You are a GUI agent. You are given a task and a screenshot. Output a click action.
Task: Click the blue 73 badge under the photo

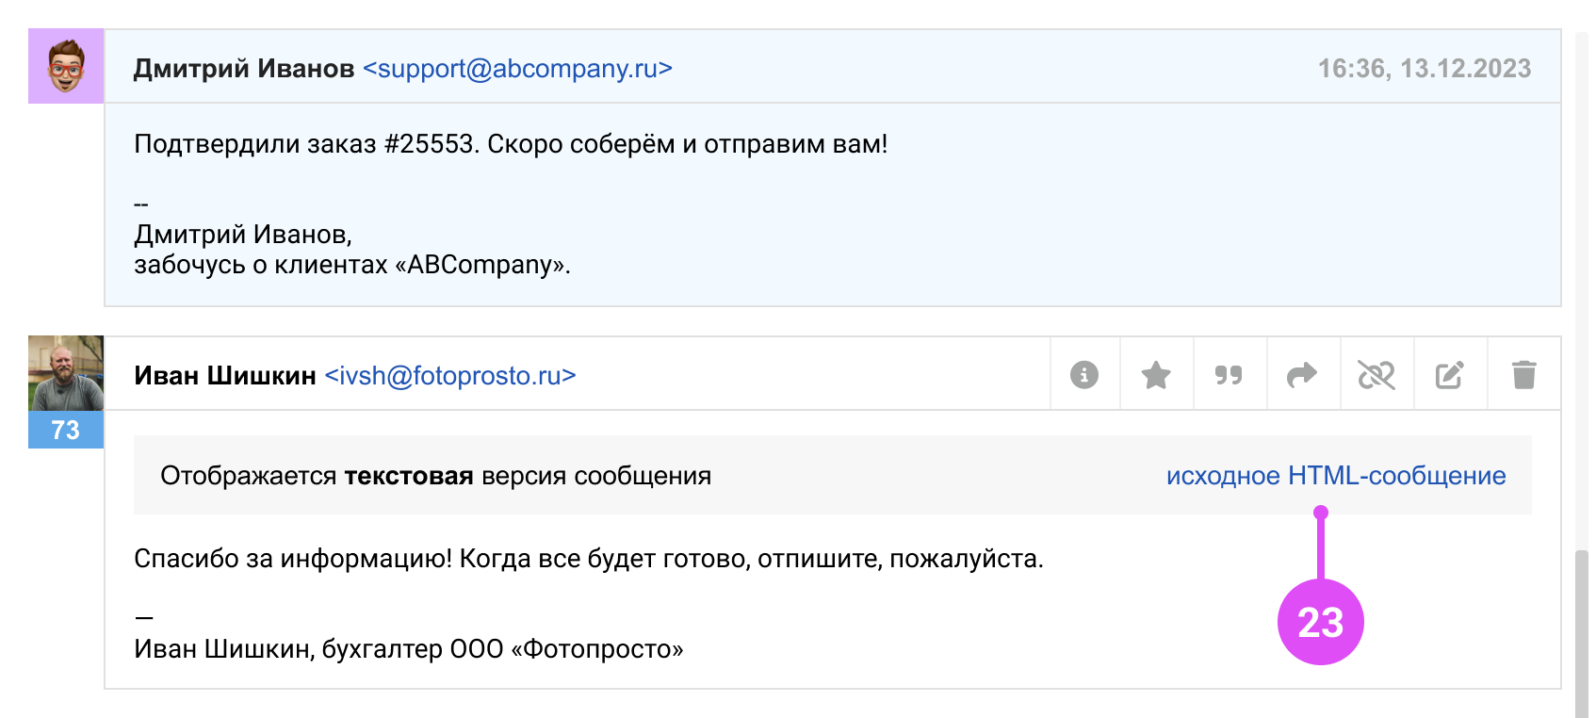(66, 430)
